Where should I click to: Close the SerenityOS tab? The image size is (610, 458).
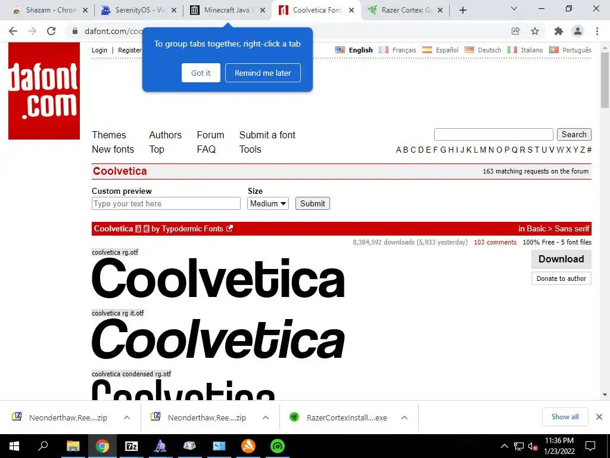pos(174,10)
